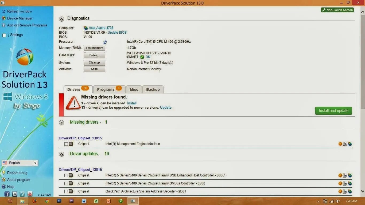Open the YouTube icon in the sidebar
The width and height of the screenshot is (365, 205).
click(30, 194)
